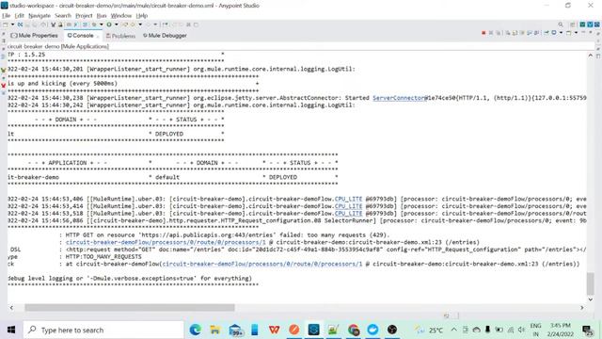Screen dimensions: 602x339
Task: Click the horizontal scrollbar thumb
Action: coord(130,308)
